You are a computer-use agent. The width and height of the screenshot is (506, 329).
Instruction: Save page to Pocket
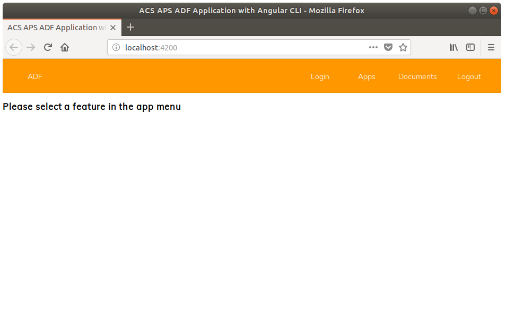coord(388,47)
